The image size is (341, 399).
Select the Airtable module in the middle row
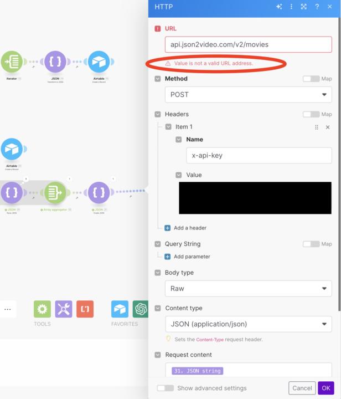12,149
